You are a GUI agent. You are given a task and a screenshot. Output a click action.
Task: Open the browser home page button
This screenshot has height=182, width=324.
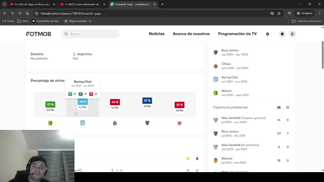coord(27,13)
